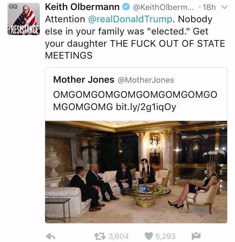View the 18h timestamp details
This screenshot has width=235, height=242.
[209, 7]
